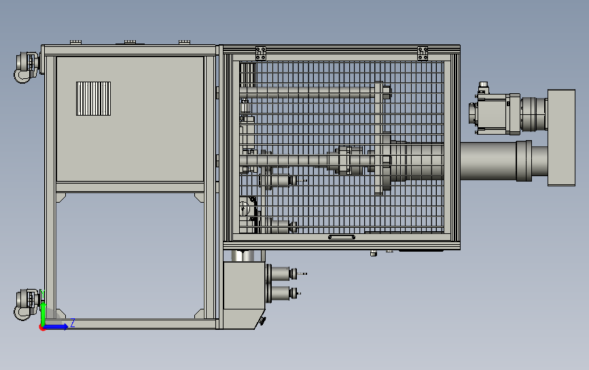Select the lower caster wheel near the triad

point(27,305)
